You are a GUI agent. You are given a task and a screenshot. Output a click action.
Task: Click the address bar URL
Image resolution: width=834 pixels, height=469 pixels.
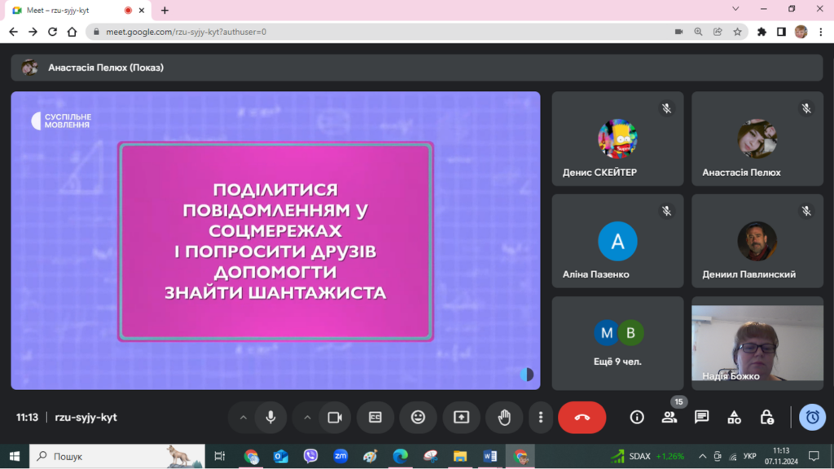coord(187,32)
